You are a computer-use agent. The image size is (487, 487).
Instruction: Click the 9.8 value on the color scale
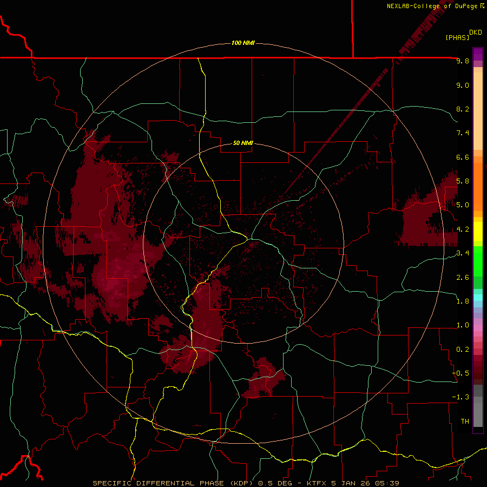pos(463,61)
